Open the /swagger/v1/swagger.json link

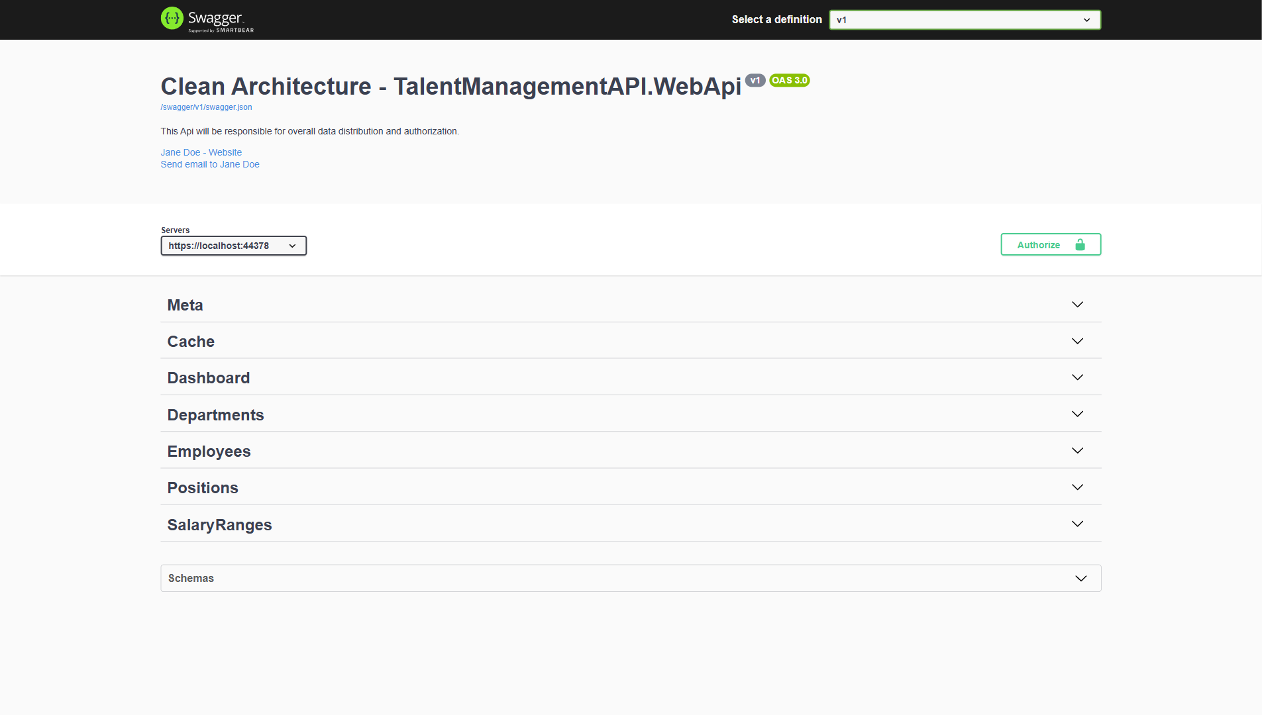[206, 107]
